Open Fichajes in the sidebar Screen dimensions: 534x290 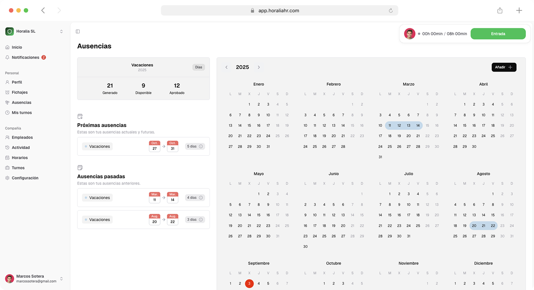coord(20,92)
